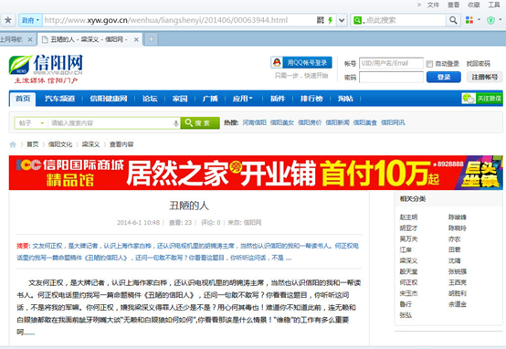
Task: Click the green shield security icon
Action: point(490,20)
